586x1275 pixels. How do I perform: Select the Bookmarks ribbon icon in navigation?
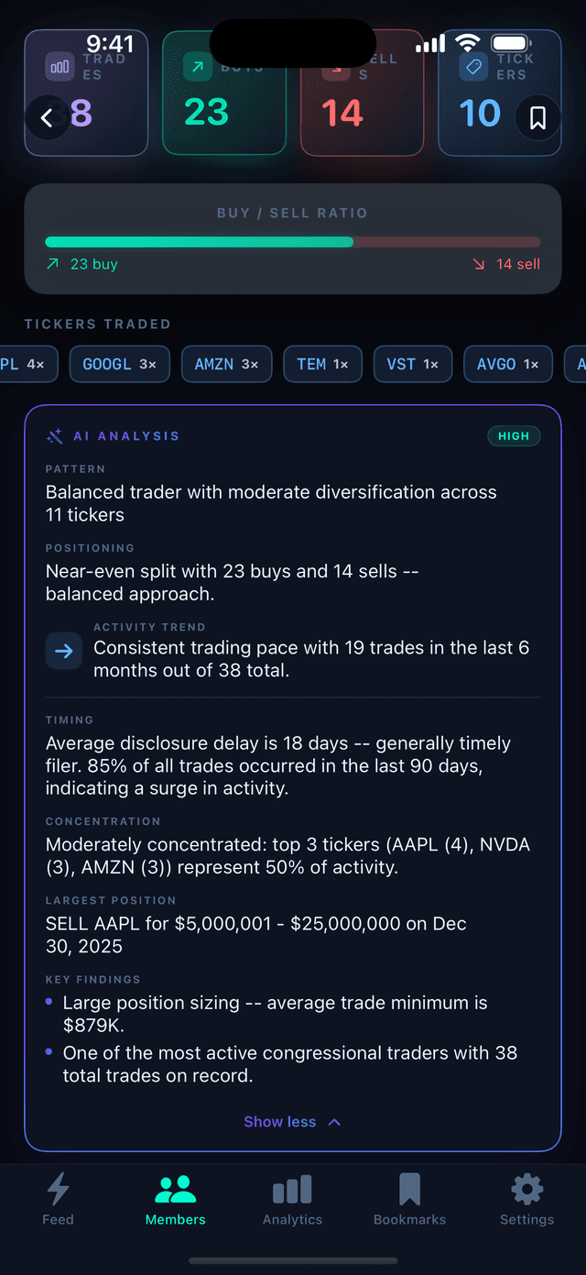pos(409,1189)
